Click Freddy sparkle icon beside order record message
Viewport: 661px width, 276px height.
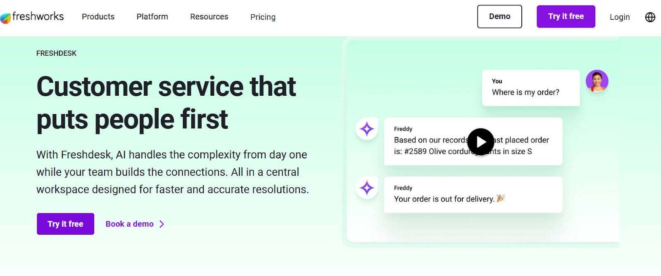[367, 129]
